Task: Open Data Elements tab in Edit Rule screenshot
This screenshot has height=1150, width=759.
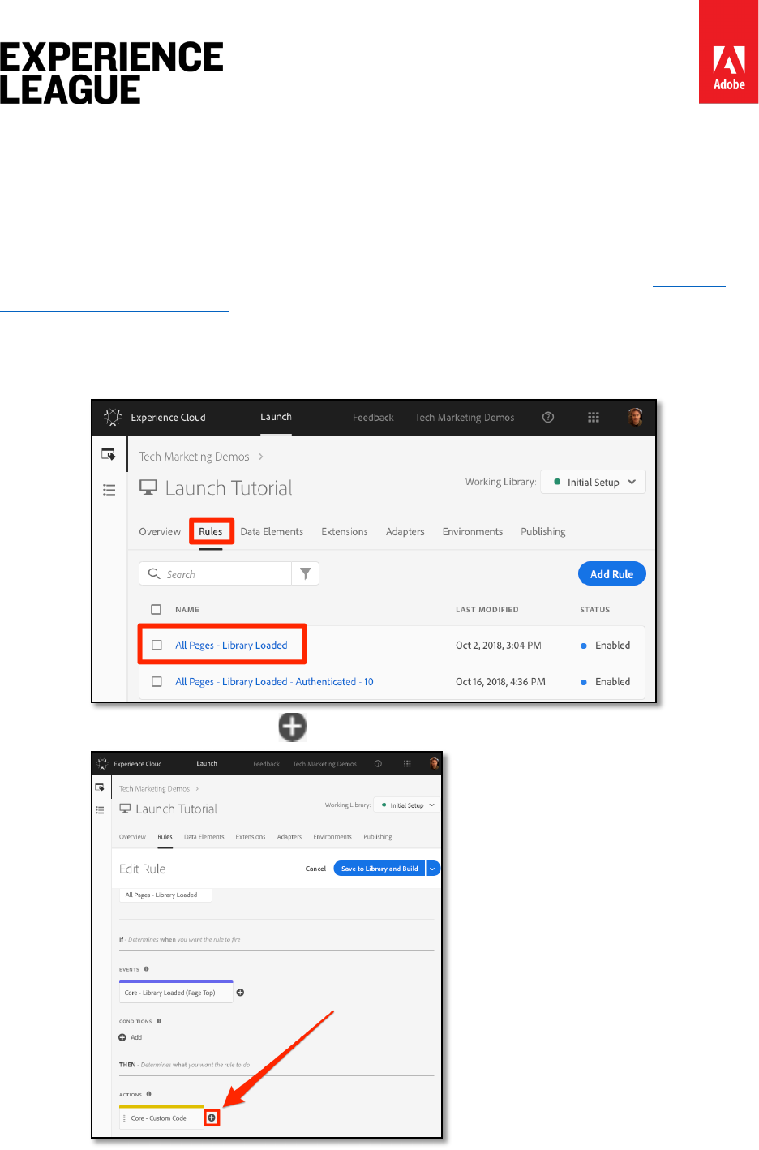Action: click(x=204, y=837)
